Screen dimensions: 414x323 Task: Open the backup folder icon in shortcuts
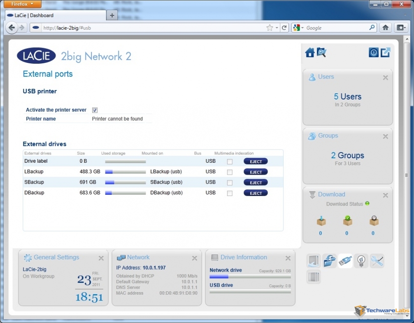[x=330, y=261]
